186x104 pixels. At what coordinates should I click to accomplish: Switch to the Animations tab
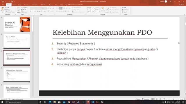click(x=35, y=5)
